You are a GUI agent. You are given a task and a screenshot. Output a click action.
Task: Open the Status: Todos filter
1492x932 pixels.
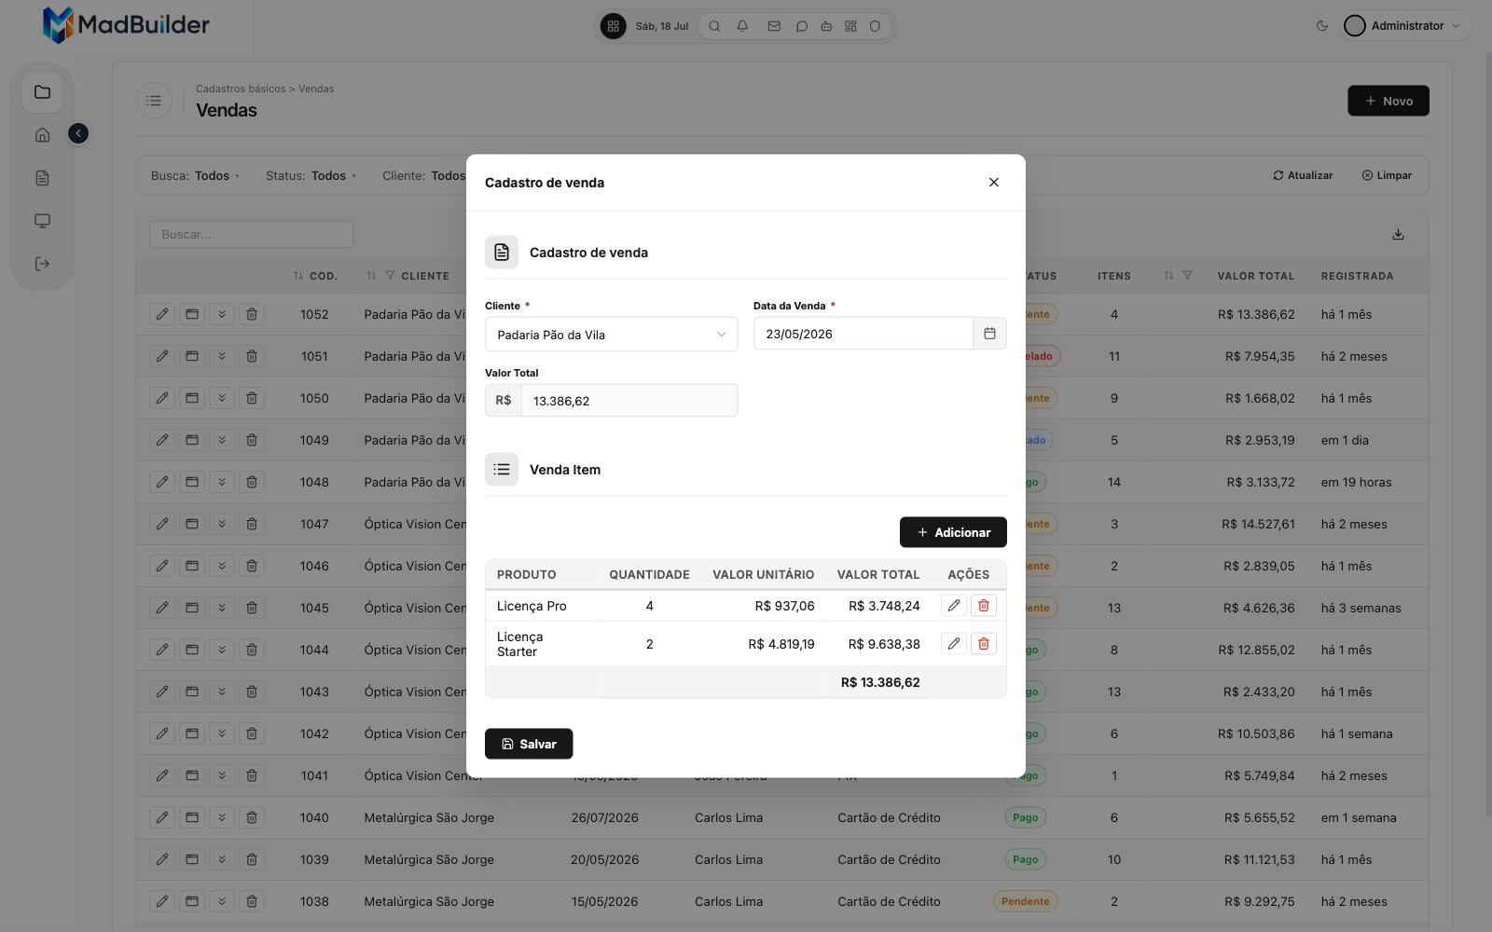(x=311, y=175)
